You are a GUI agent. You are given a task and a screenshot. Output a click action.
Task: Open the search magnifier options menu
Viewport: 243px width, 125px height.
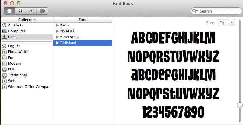pos(195,11)
